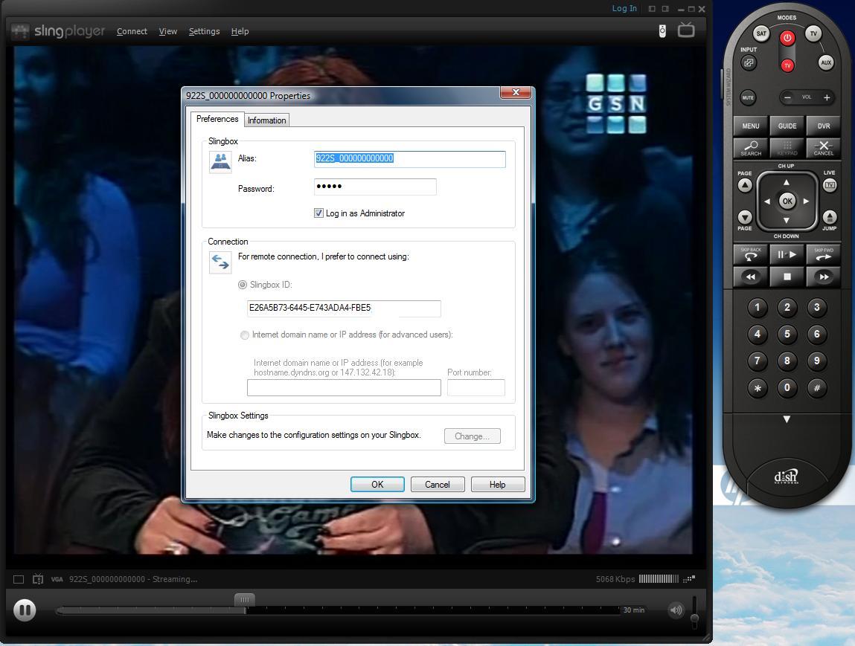This screenshot has height=646, width=855.
Task: Toggle the Log in as Administrator checkbox
Action: pyautogui.click(x=318, y=213)
